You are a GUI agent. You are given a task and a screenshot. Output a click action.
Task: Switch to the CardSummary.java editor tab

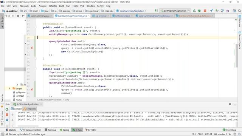(40, 16)
